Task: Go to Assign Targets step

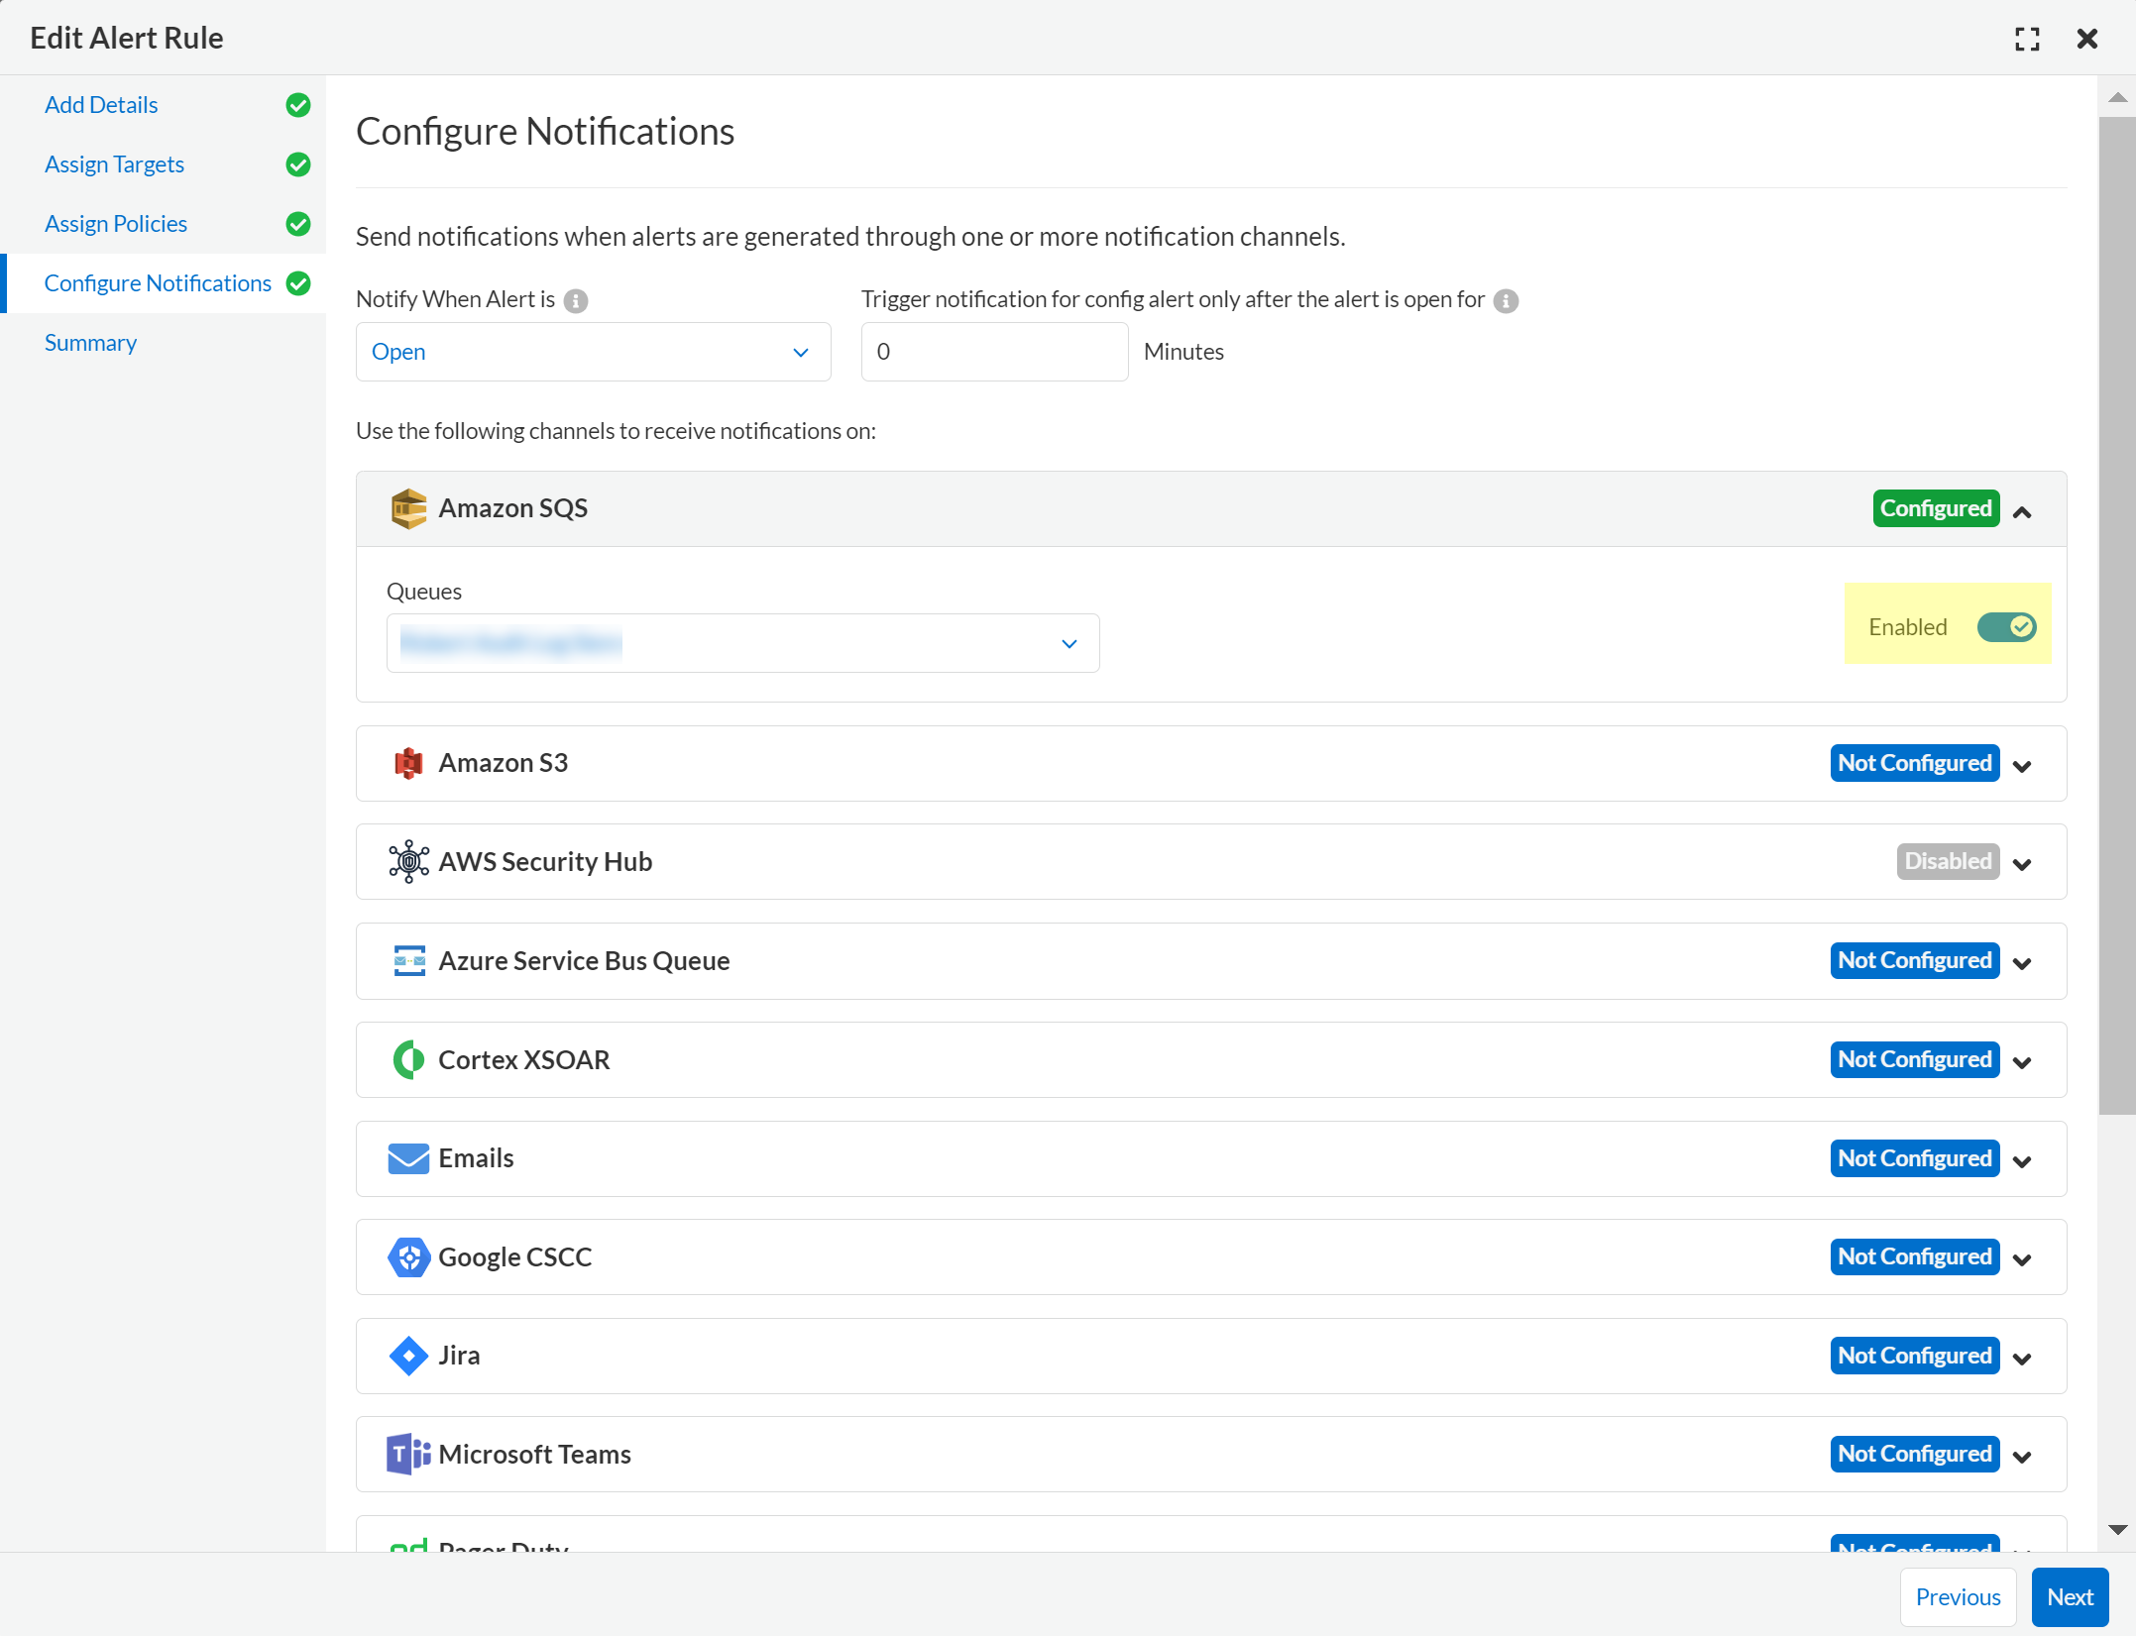Action: tap(114, 164)
